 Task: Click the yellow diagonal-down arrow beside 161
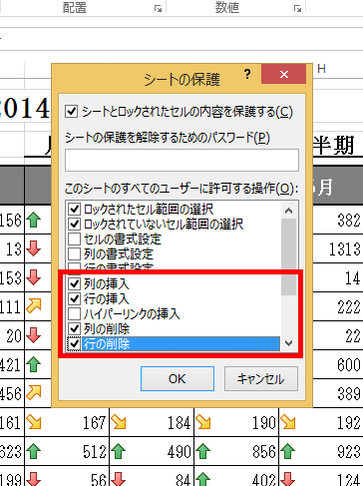[x=33, y=422]
